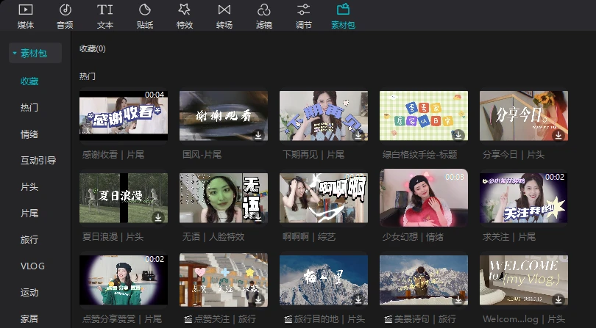
Task: Open the 旅行 category in sidebar
Action: point(29,239)
